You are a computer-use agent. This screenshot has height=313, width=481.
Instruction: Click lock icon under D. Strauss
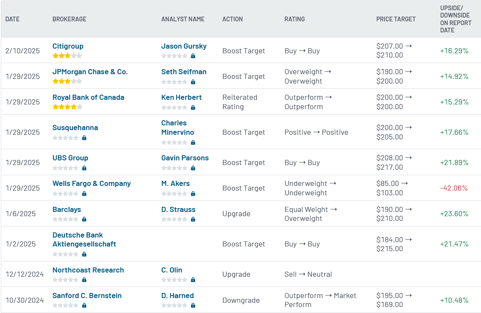193,219
